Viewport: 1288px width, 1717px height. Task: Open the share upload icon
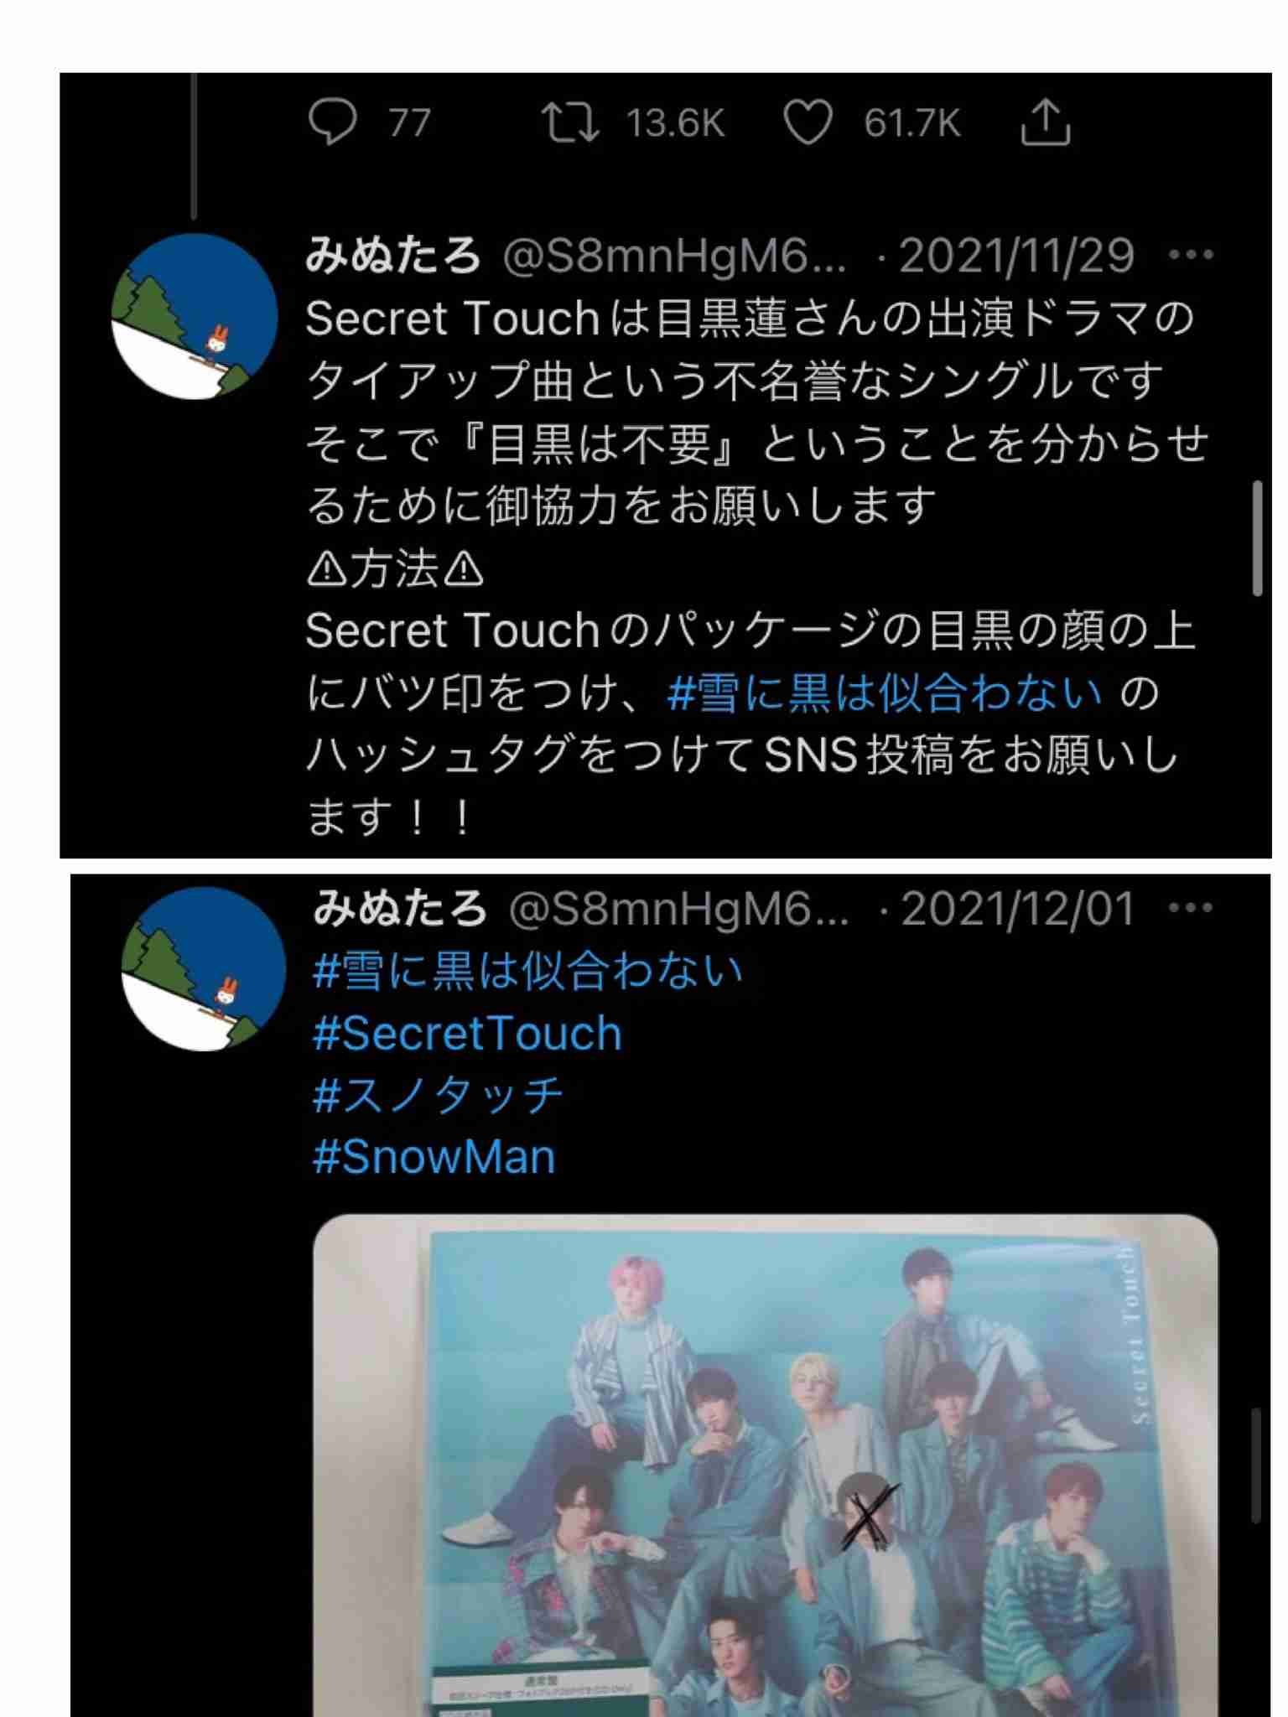pos(1045,122)
